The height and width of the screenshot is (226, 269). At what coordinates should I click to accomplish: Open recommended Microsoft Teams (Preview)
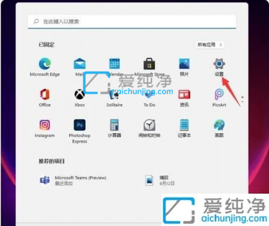[x=73, y=180]
